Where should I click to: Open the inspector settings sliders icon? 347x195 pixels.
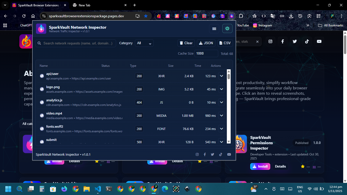click(x=214, y=28)
